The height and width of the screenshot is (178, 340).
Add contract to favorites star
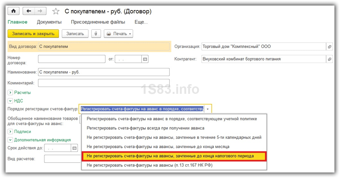56,11
